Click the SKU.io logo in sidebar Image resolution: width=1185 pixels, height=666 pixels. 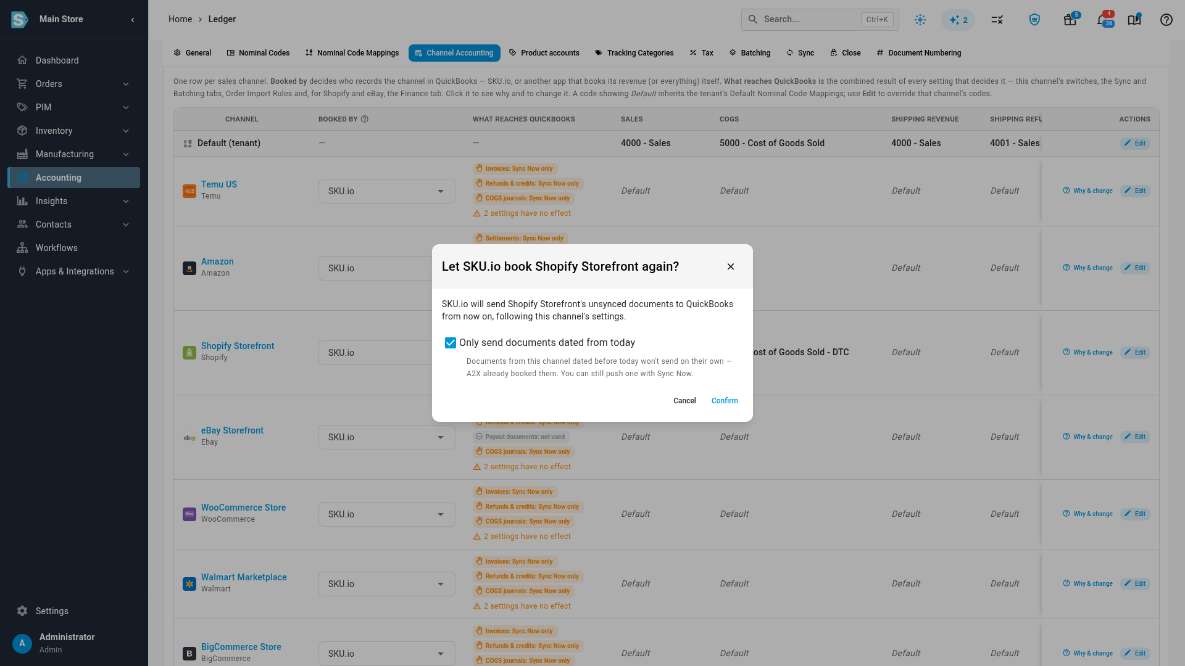(x=20, y=20)
